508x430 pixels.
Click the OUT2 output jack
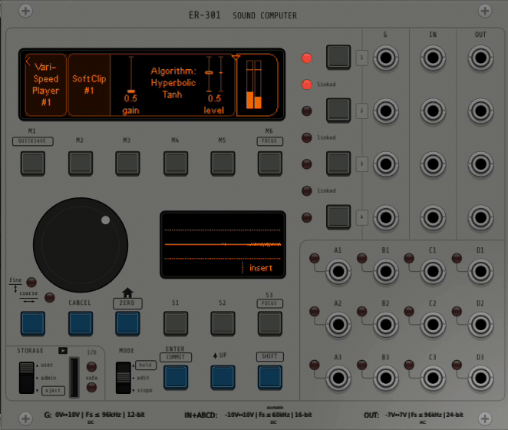480,111
